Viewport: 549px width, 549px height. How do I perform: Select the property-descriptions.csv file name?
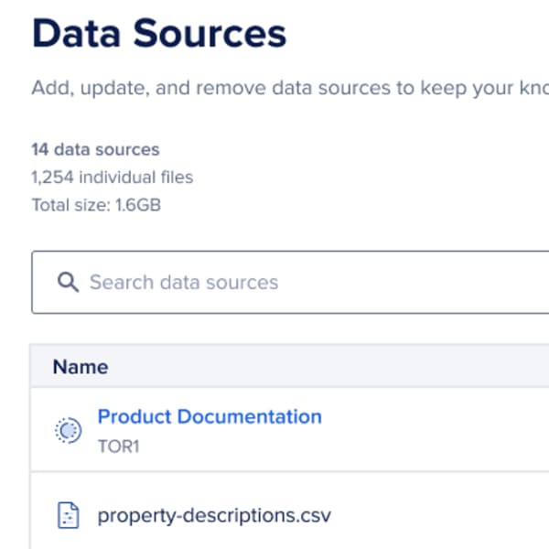point(214,516)
